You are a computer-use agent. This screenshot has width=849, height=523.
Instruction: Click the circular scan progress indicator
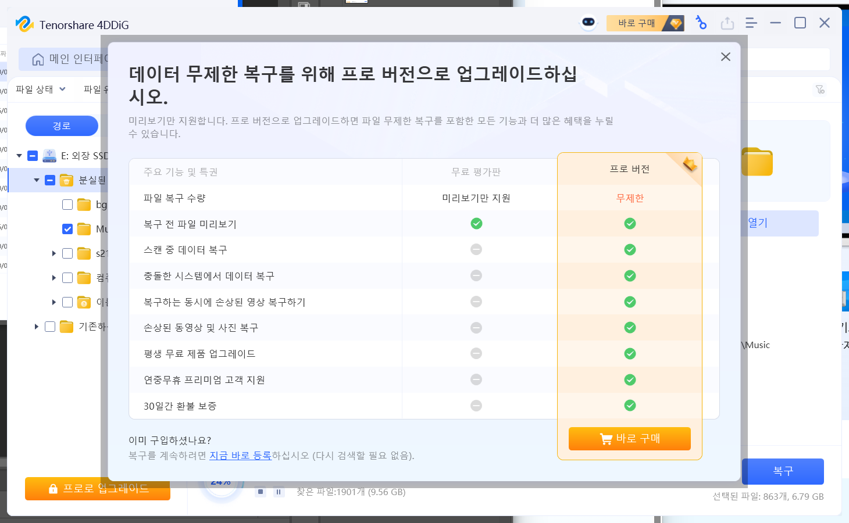[221, 484]
